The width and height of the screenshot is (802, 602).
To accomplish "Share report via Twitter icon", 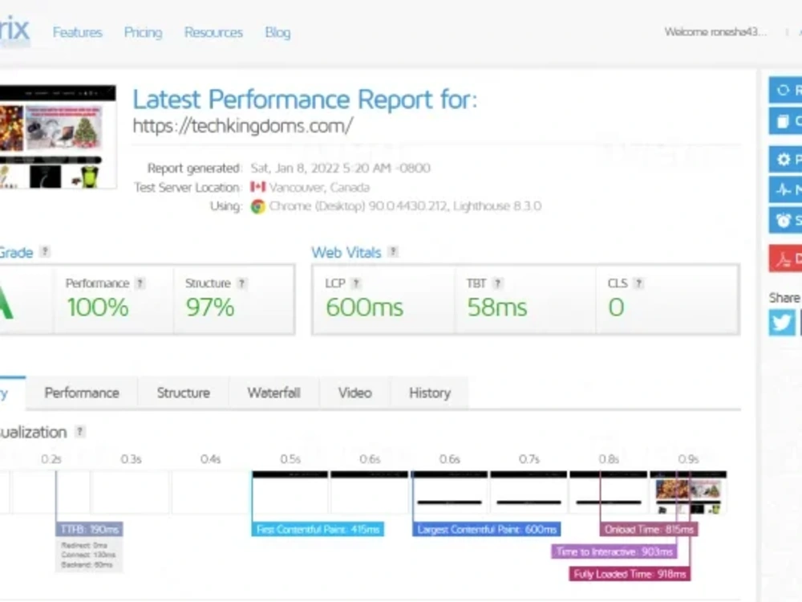I will pyautogui.click(x=782, y=323).
